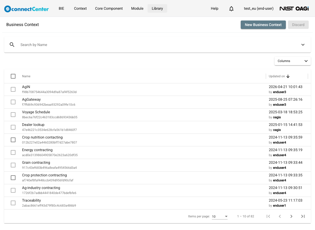Jump to last page
This screenshot has height=230, width=315.
click(x=303, y=216)
